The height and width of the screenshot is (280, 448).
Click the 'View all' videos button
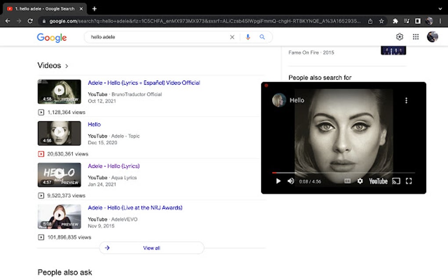tap(151, 248)
